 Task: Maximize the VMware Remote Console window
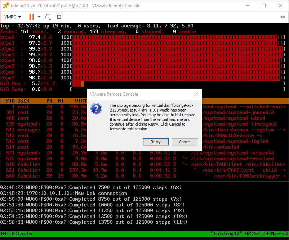pos(264,6)
